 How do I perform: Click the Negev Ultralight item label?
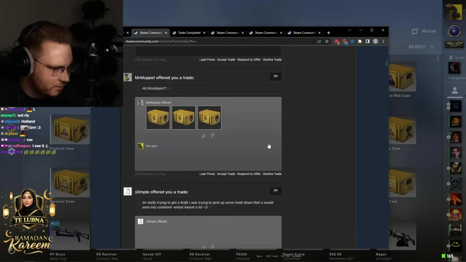(383, 257)
